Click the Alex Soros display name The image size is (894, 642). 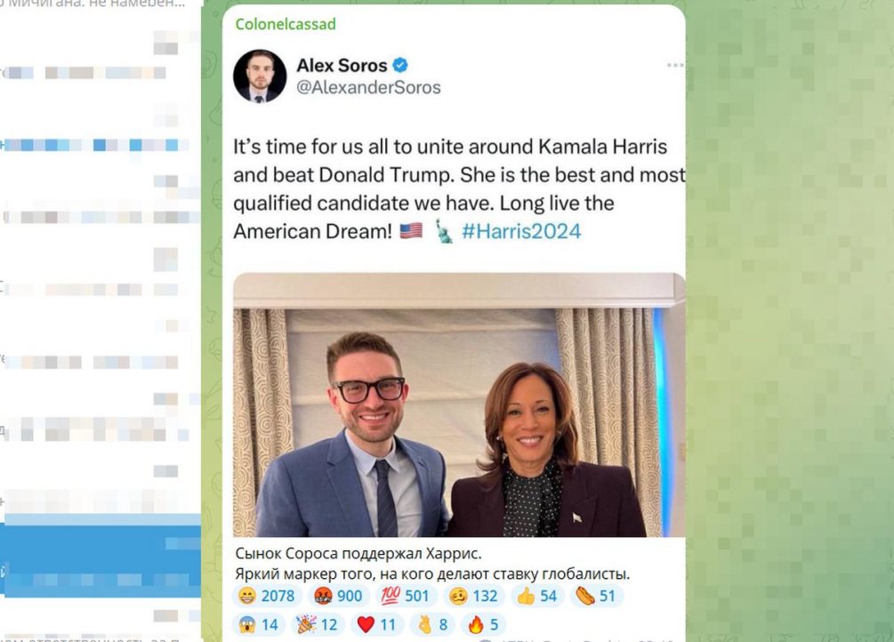click(x=342, y=66)
